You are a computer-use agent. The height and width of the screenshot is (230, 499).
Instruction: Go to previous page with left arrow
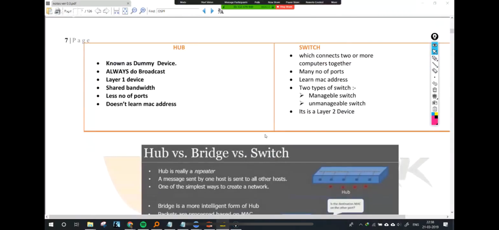click(98, 11)
